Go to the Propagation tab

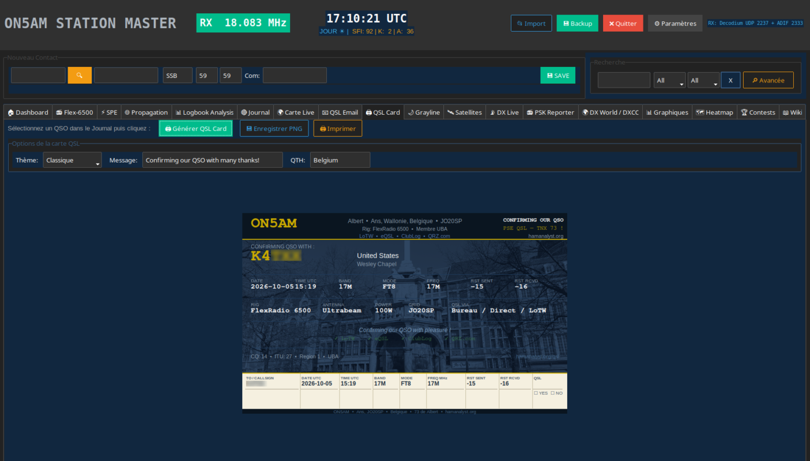(146, 112)
